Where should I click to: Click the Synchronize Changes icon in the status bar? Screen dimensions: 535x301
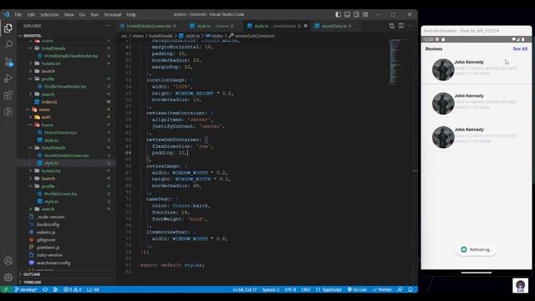45,289
